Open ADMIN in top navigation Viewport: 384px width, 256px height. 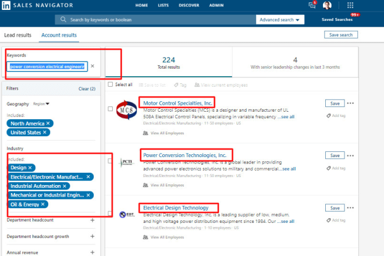click(216, 5)
